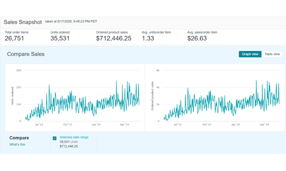The height and width of the screenshot is (171, 286).
Task: Click the 35,531 Units text under Compare
Action: pyautogui.click(x=69, y=142)
